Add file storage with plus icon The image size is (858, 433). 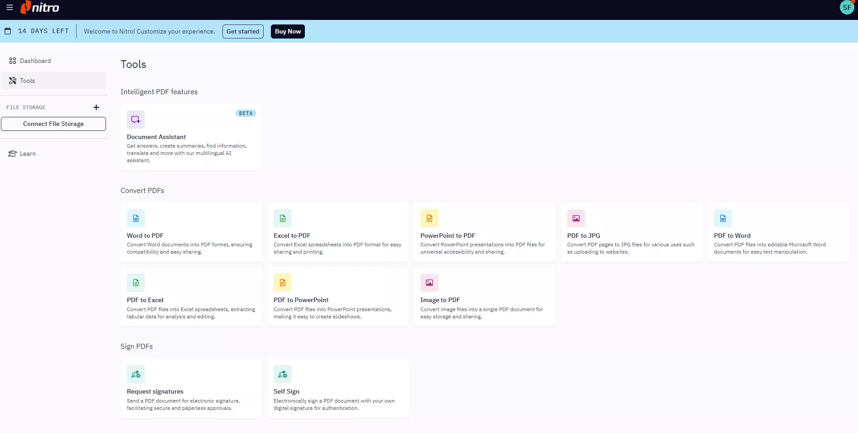coord(96,107)
